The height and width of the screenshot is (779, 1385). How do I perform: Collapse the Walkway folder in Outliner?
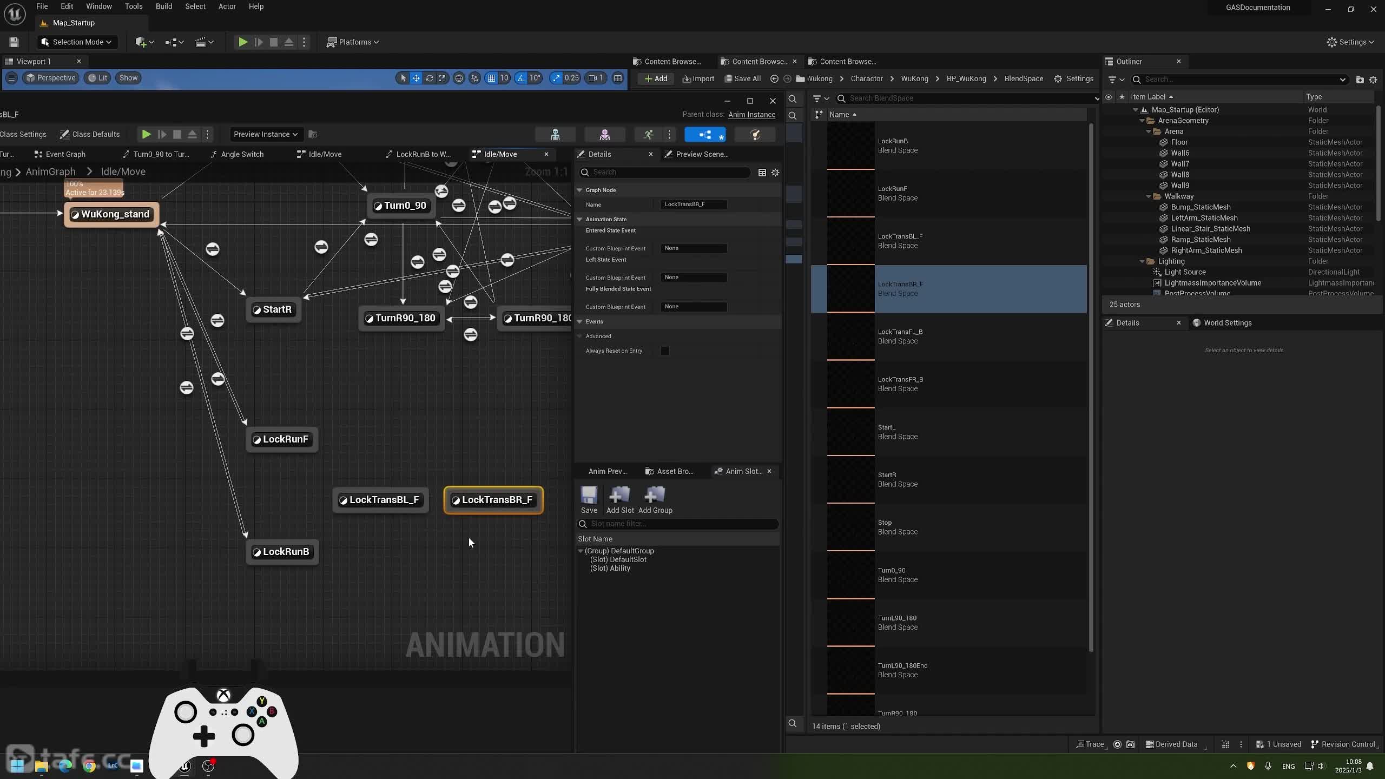1149,196
